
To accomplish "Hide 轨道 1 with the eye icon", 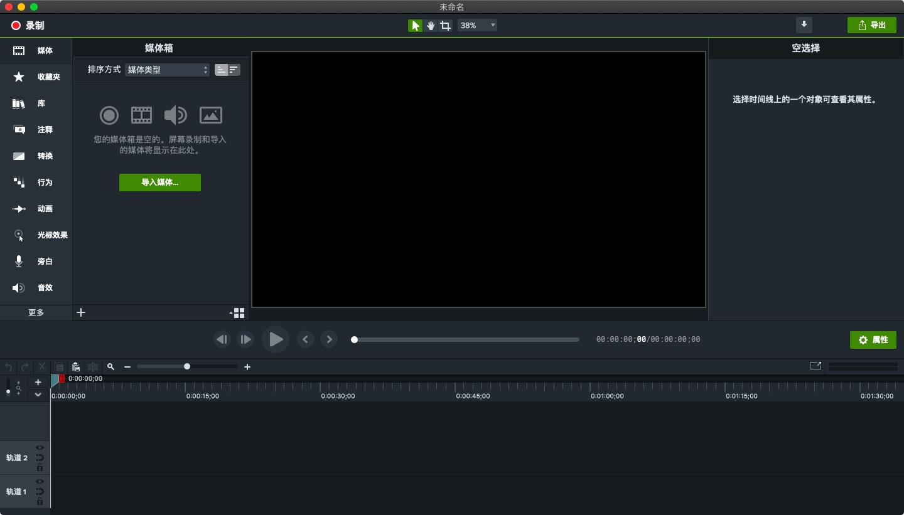I will pyautogui.click(x=40, y=482).
